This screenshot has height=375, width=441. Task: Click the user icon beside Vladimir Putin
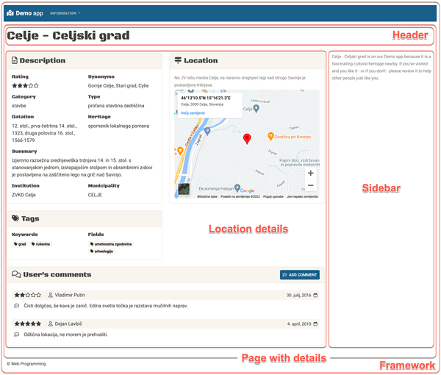tap(50, 295)
